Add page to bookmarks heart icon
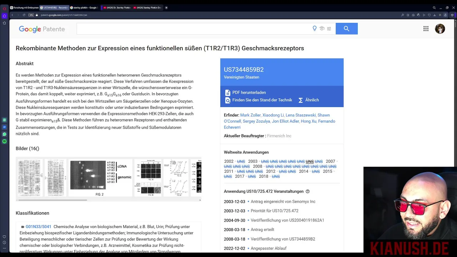The height and width of the screenshot is (257, 457). [429, 15]
